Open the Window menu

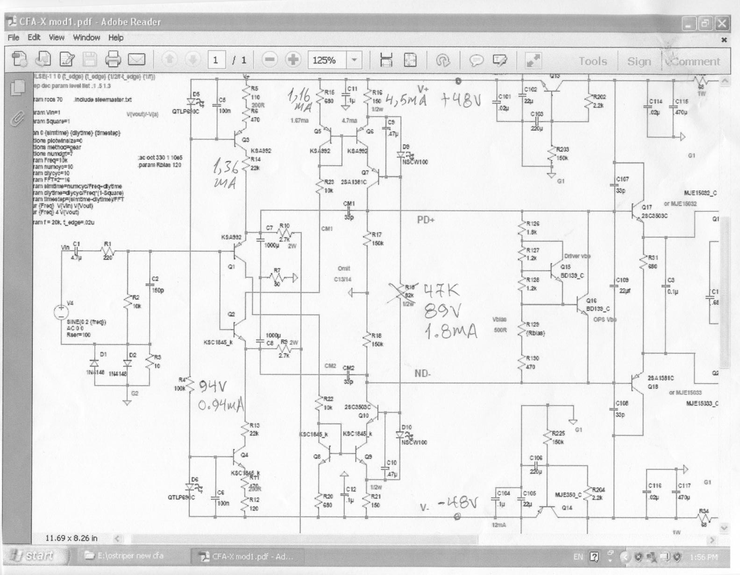click(86, 37)
